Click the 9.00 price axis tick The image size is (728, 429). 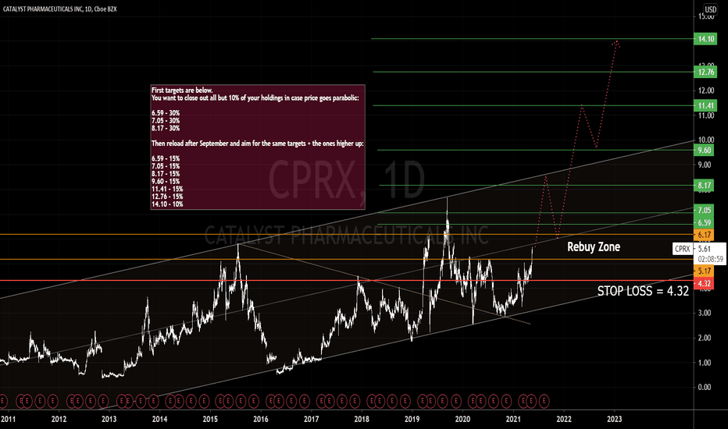pos(705,165)
